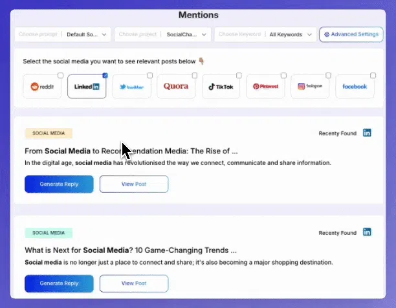Click the LinkedIn icon on the second post

point(367,232)
